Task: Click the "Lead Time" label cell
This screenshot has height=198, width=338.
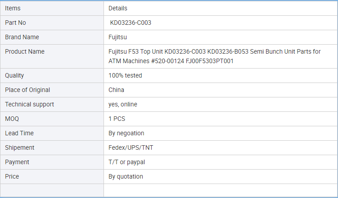Action: click(19, 133)
